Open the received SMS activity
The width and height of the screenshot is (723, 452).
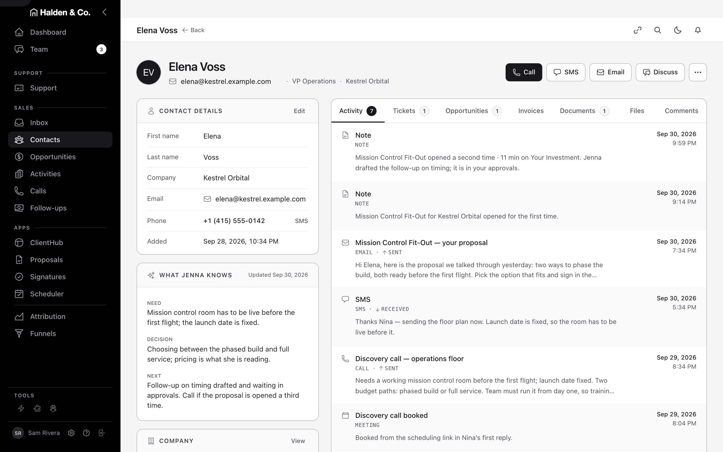pyautogui.click(x=519, y=317)
